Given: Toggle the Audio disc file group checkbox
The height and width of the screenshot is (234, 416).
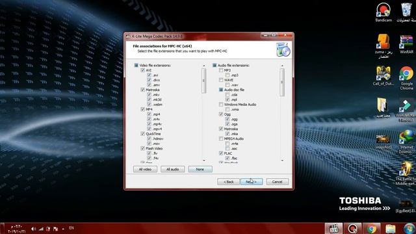Looking at the screenshot, I should (221, 90).
